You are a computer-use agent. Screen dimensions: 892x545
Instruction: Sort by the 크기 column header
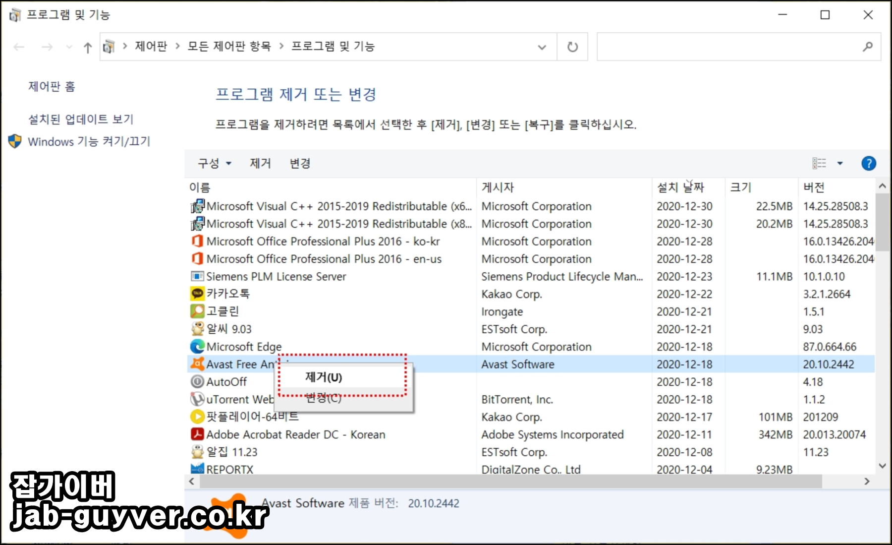point(761,187)
